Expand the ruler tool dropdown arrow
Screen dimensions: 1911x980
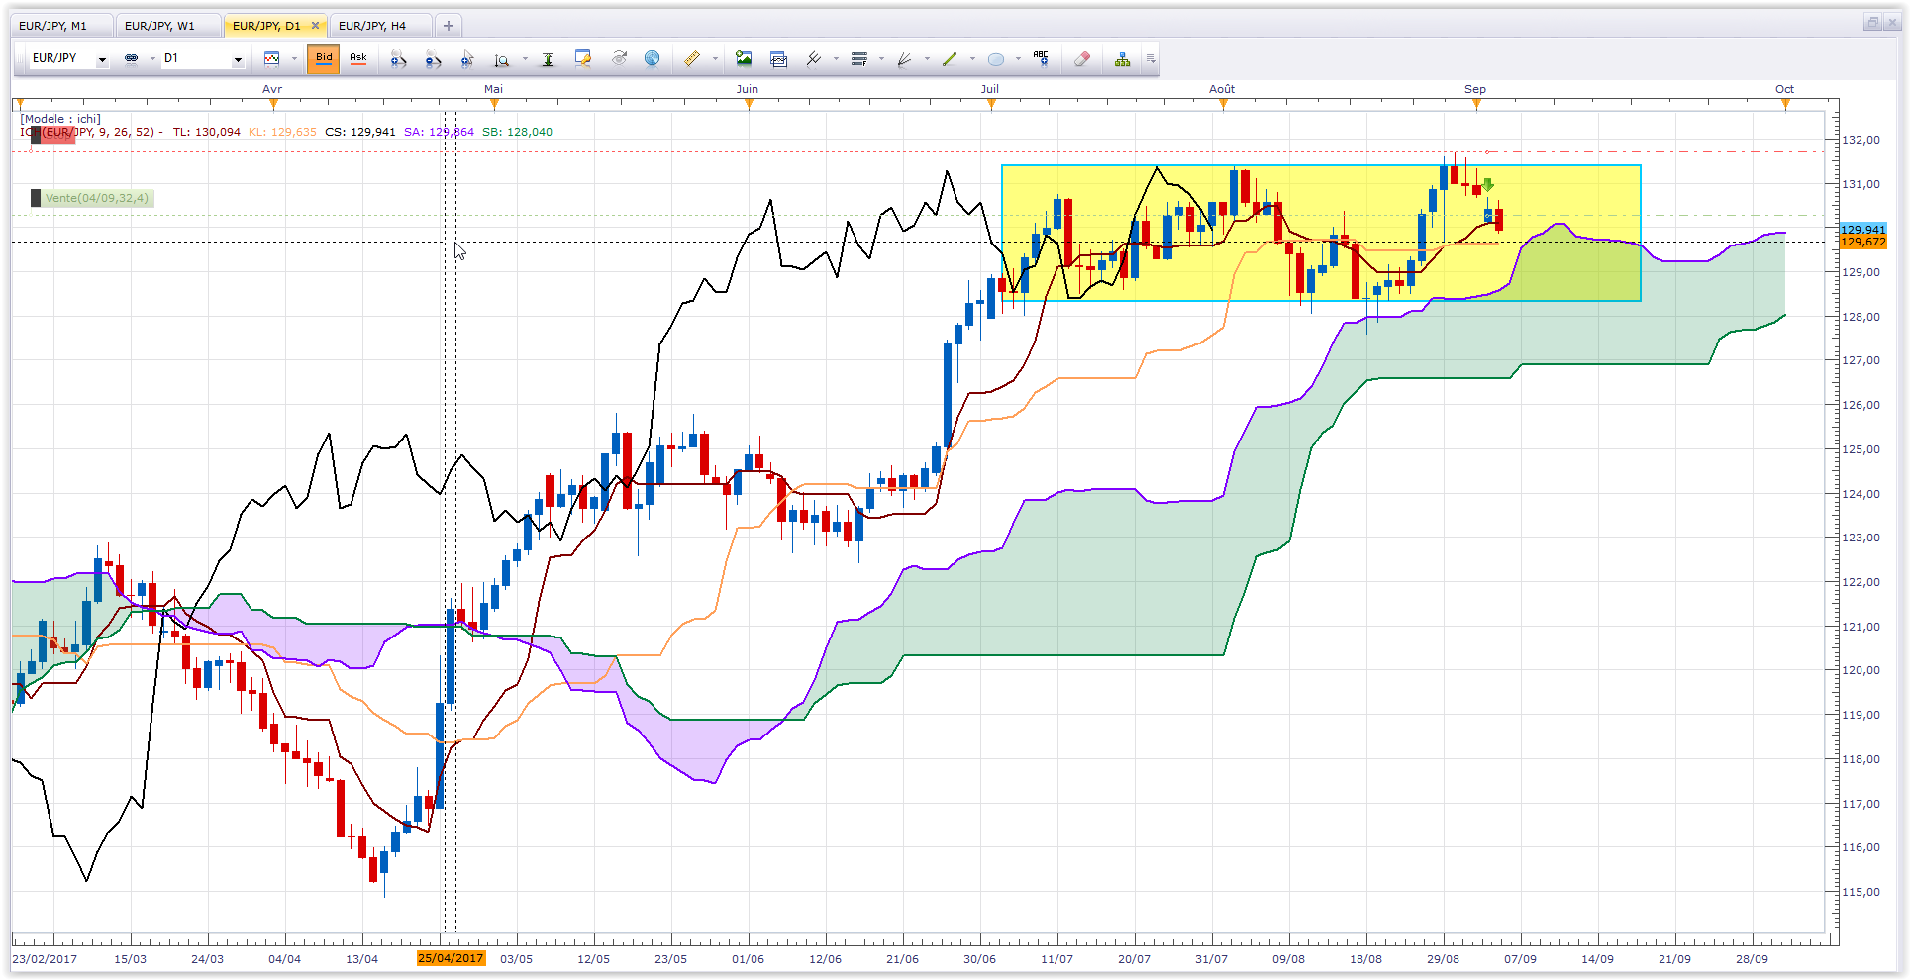click(x=715, y=59)
